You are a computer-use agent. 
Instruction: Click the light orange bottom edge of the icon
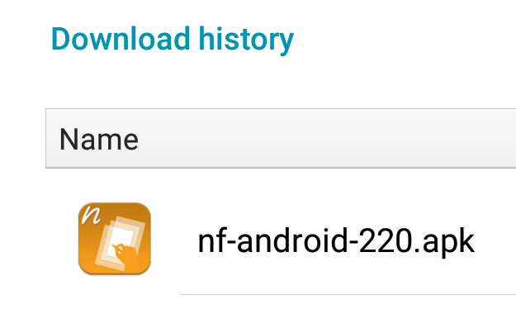point(115,271)
